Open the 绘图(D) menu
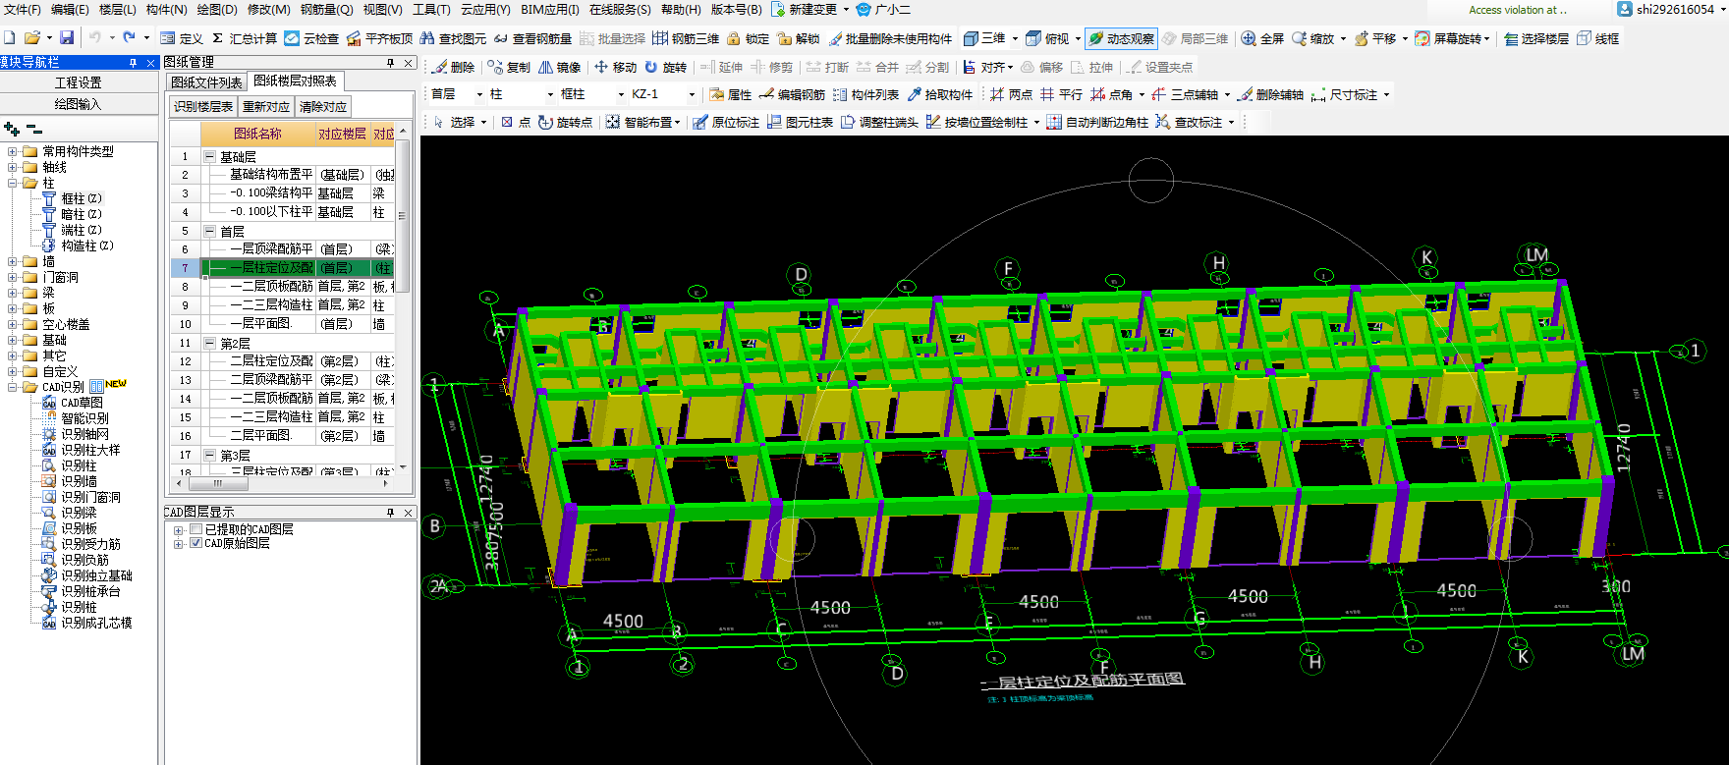Image resolution: width=1729 pixels, height=765 pixels. point(216,9)
